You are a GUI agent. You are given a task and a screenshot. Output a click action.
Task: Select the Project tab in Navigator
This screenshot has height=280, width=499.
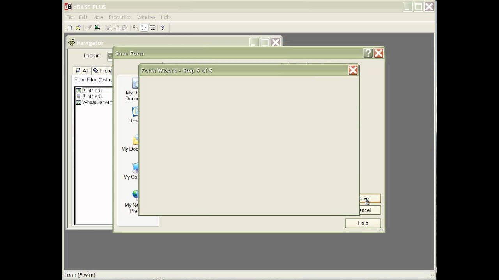click(x=103, y=71)
